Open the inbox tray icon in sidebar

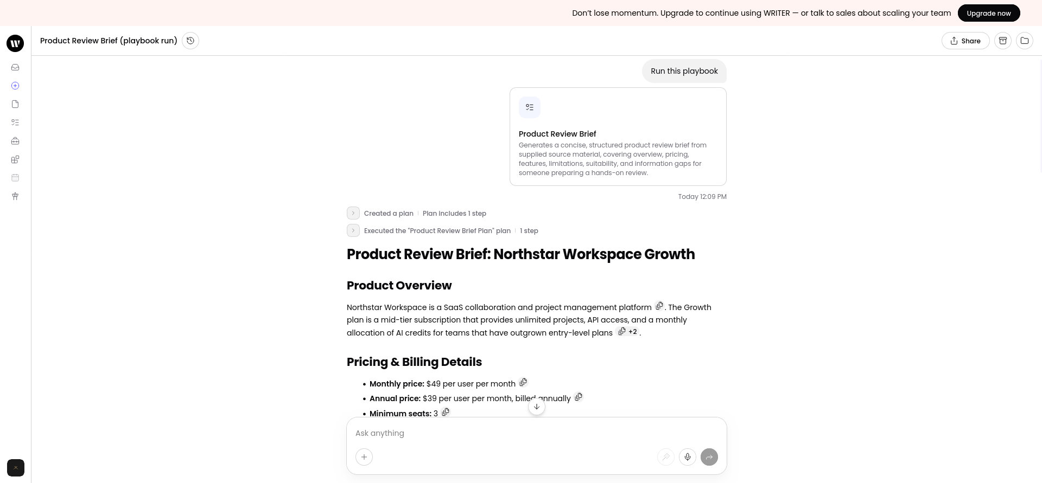(x=15, y=67)
